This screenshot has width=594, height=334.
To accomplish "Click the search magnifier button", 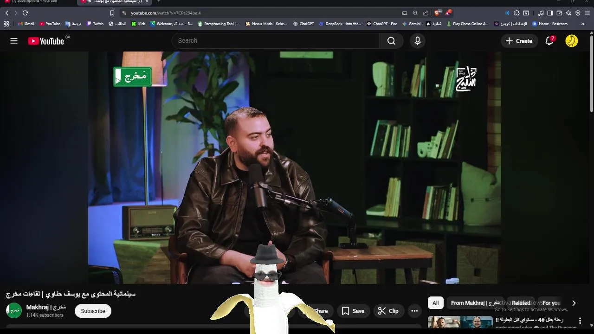I will click(x=391, y=41).
